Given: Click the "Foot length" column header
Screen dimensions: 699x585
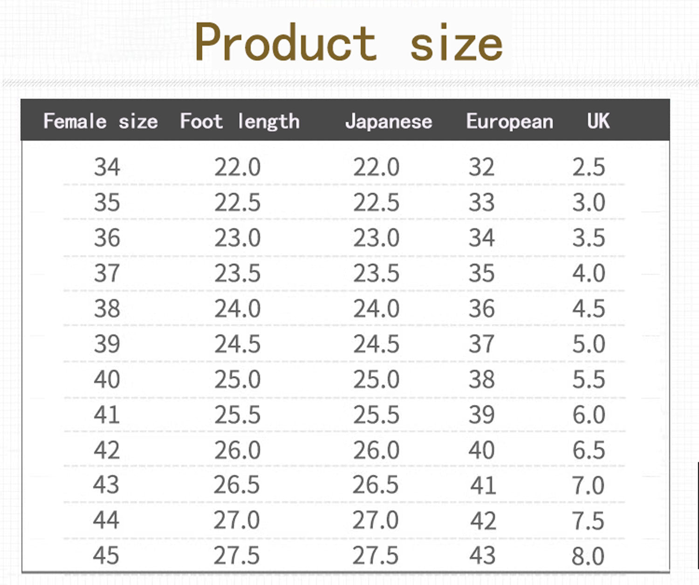Looking at the screenshot, I should [x=240, y=122].
